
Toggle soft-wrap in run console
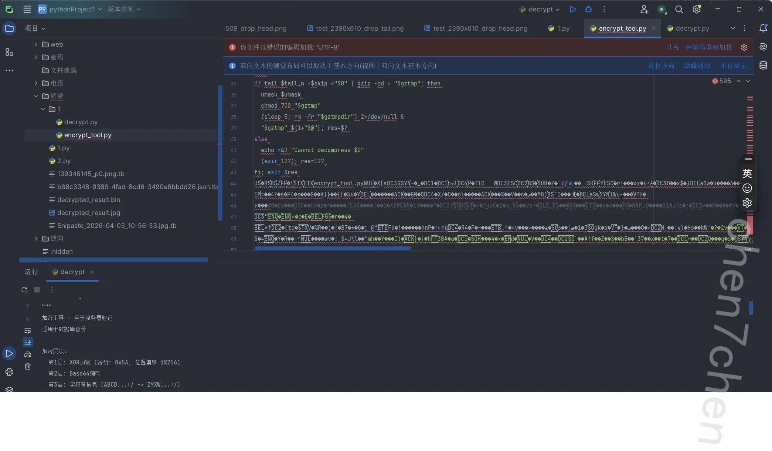click(x=28, y=330)
